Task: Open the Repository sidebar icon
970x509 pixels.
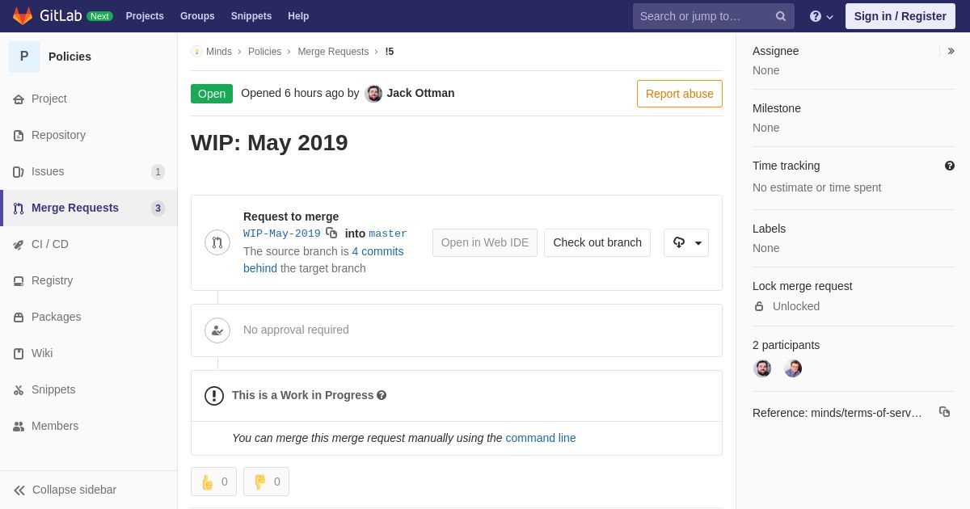Action: [x=19, y=136]
